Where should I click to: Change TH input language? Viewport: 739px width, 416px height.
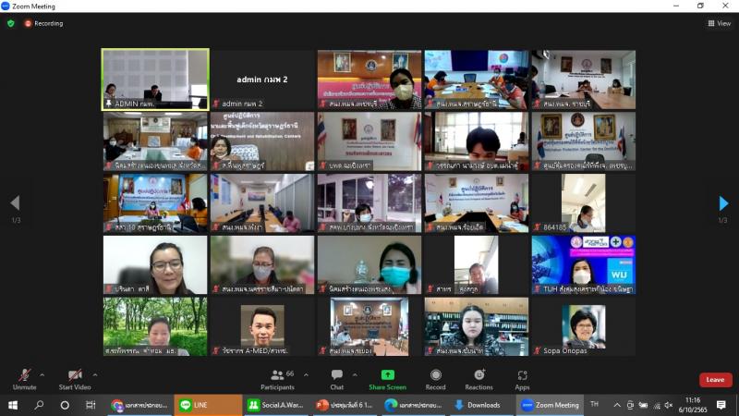pos(594,404)
